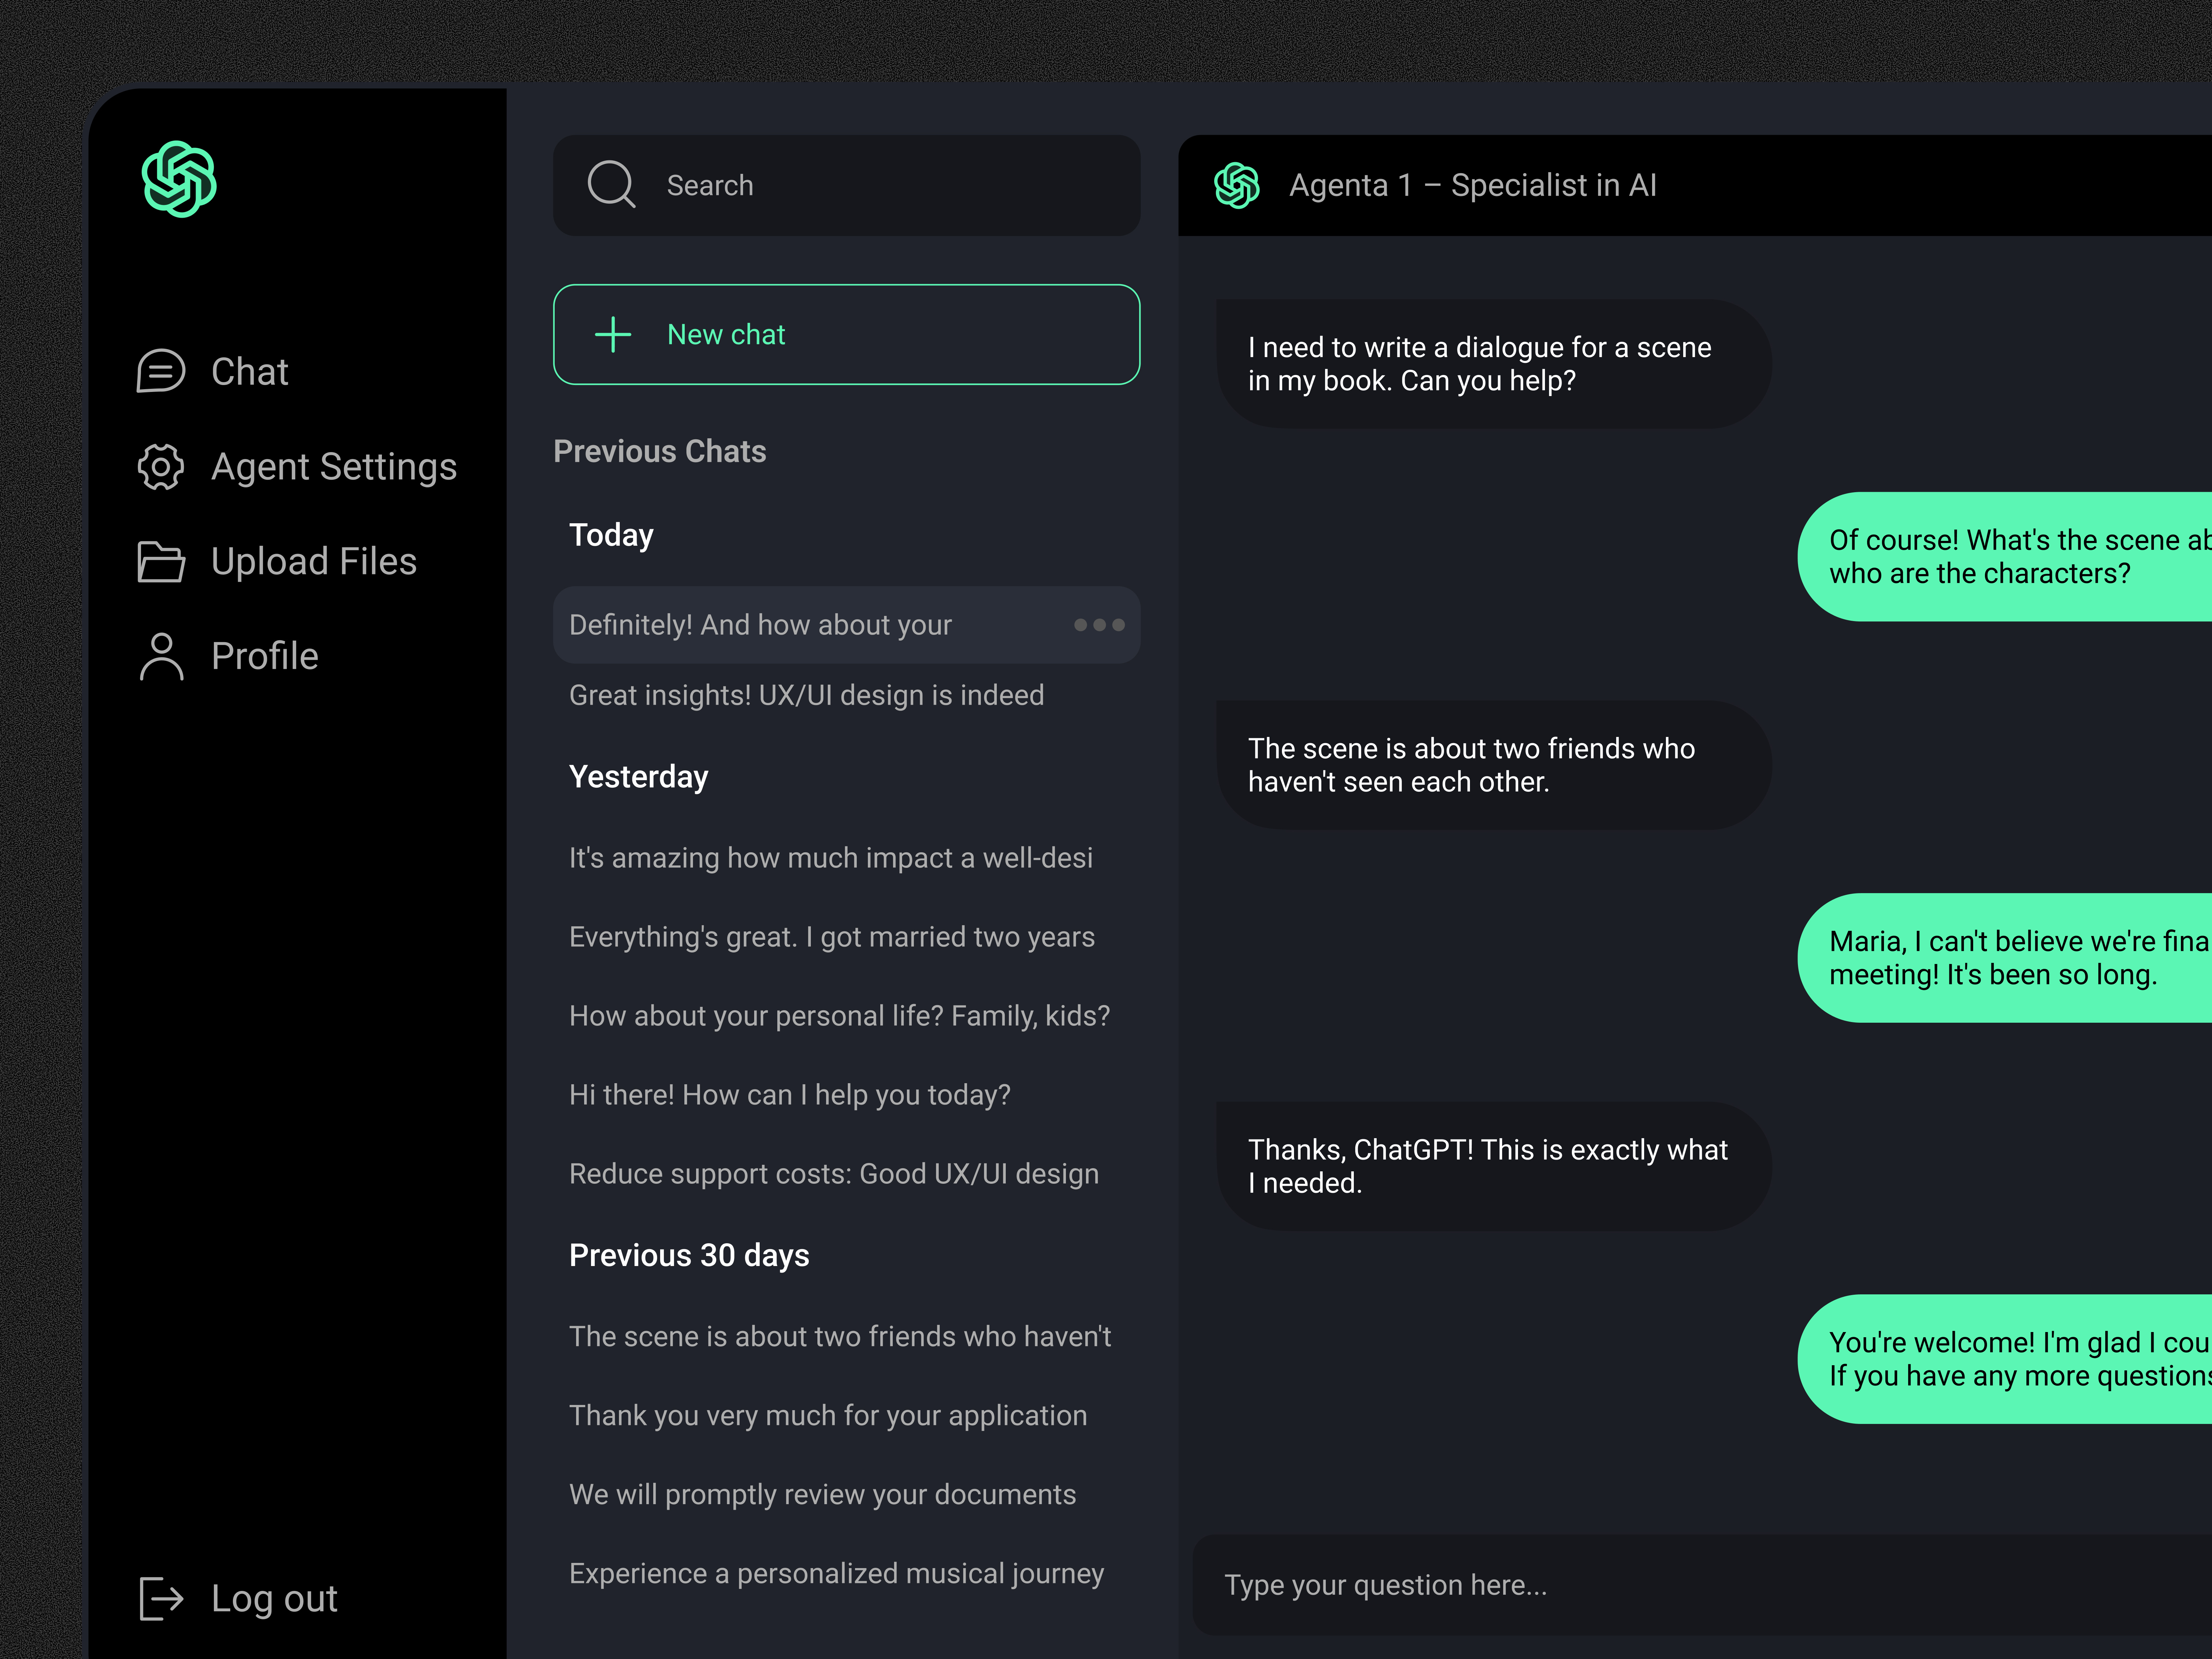Screen dimensions: 2212x1659
Task: Open 'The scene is about two friends who haven't' history item
Action: (840, 1337)
